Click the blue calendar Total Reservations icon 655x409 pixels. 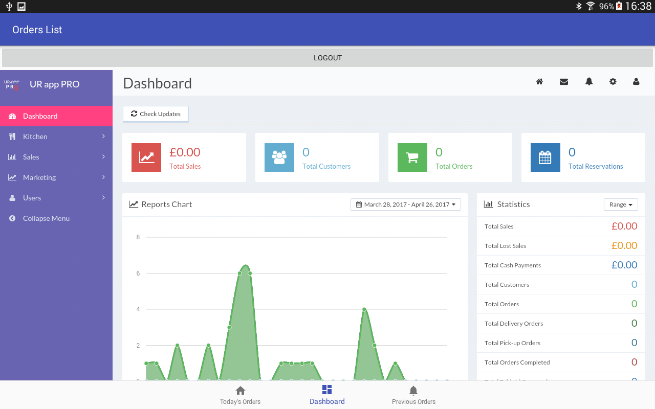545,157
